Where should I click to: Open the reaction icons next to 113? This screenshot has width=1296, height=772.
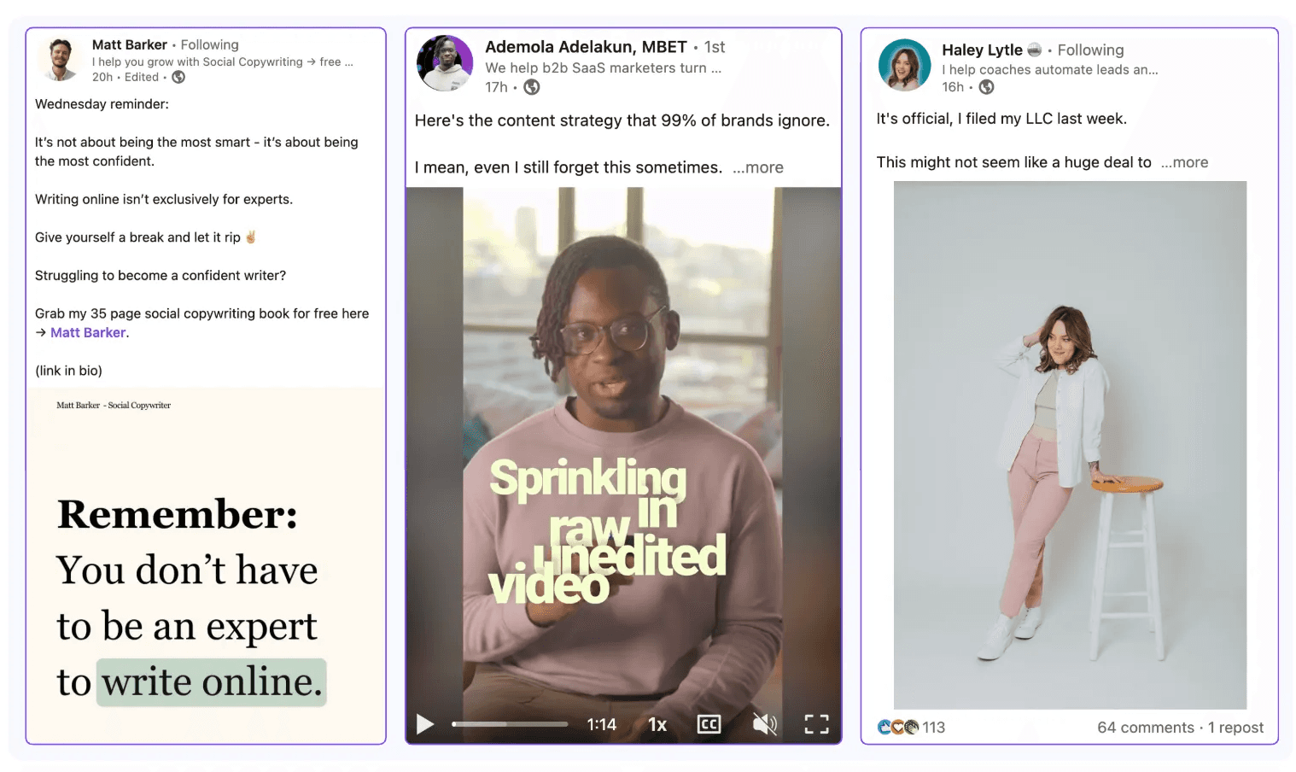click(x=898, y=727)
